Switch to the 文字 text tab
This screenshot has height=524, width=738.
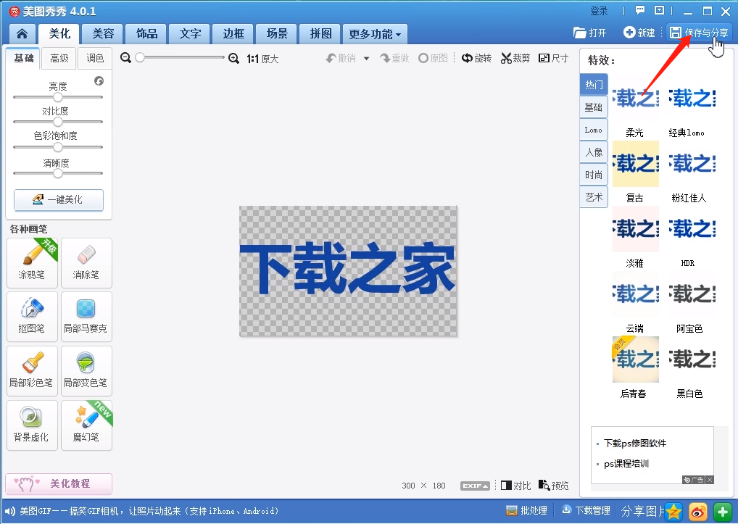pos(189,33)
